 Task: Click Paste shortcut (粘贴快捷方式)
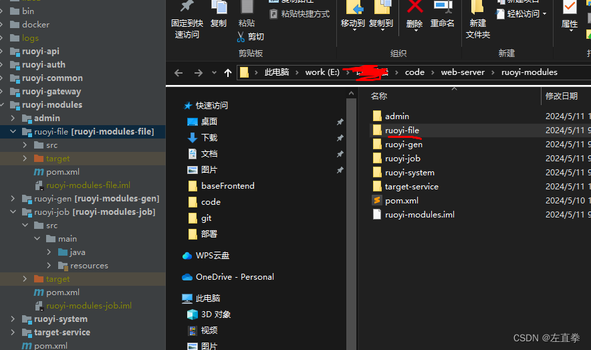[300, 14]
